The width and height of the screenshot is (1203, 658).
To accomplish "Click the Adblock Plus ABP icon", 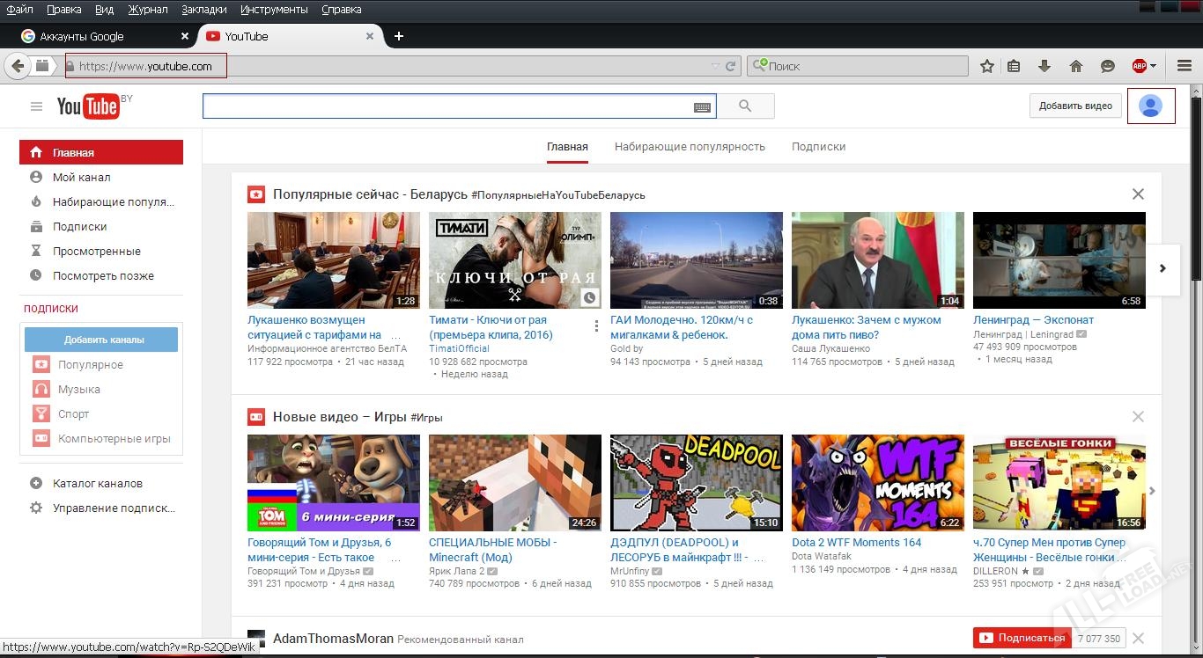I will (x=1140, y=66).
